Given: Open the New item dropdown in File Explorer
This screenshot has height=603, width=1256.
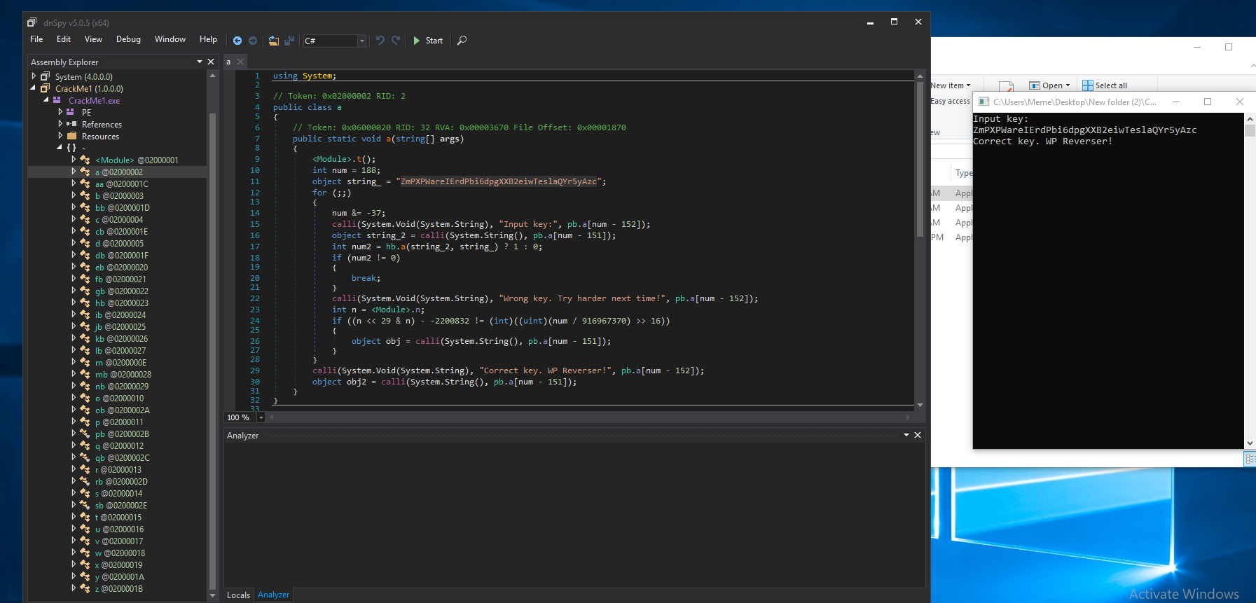Looking at the screenshot, I should pos(951,85).
